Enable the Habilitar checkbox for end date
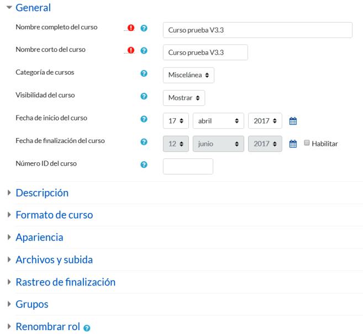The width and height of the screenshot is (363, 334). (x=307, y=143)
